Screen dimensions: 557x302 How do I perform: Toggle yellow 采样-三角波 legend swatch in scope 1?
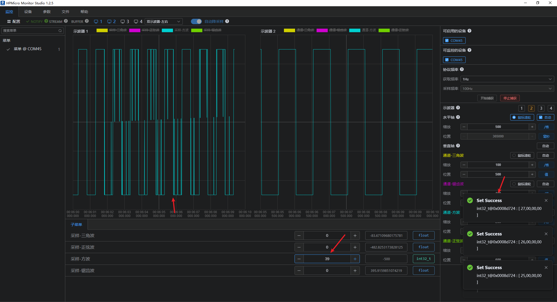click(102, 30)
